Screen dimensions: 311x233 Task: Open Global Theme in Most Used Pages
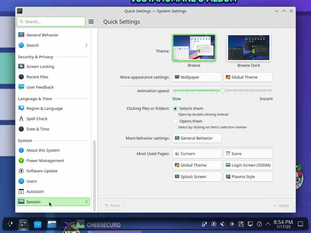[197, 165]
